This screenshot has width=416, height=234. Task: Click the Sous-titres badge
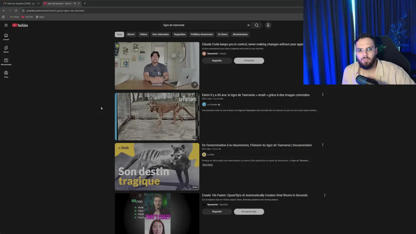[x=207, y=165]
